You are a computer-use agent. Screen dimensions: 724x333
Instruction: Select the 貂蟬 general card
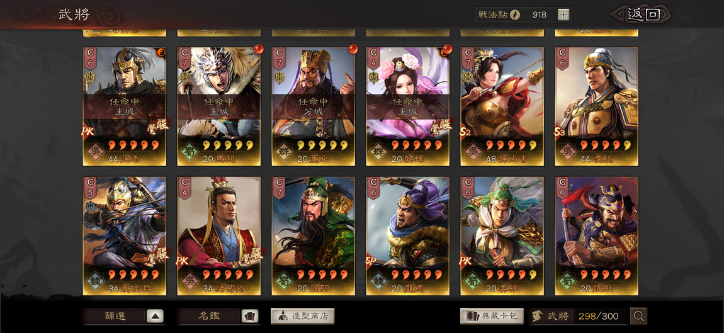[x=407, y=106]
